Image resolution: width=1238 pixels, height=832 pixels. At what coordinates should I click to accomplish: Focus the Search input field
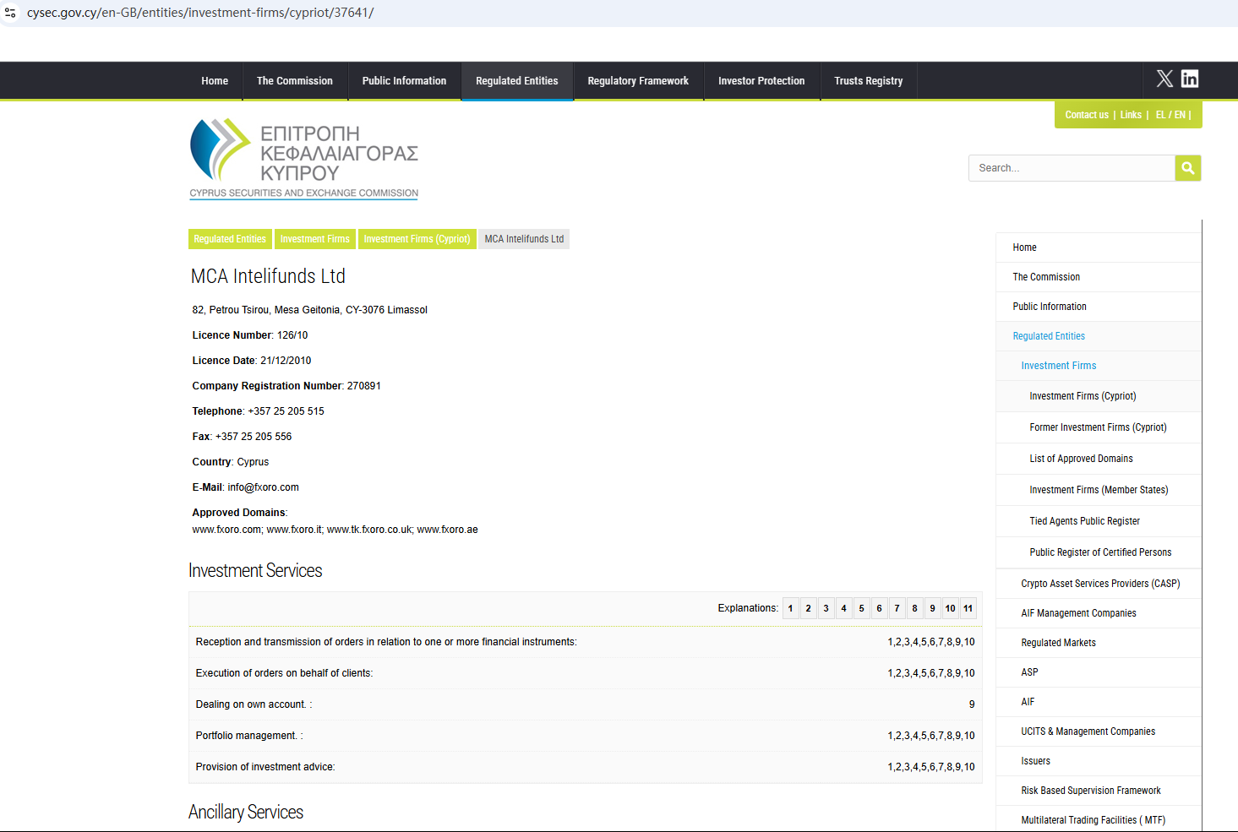[1072, 168]
